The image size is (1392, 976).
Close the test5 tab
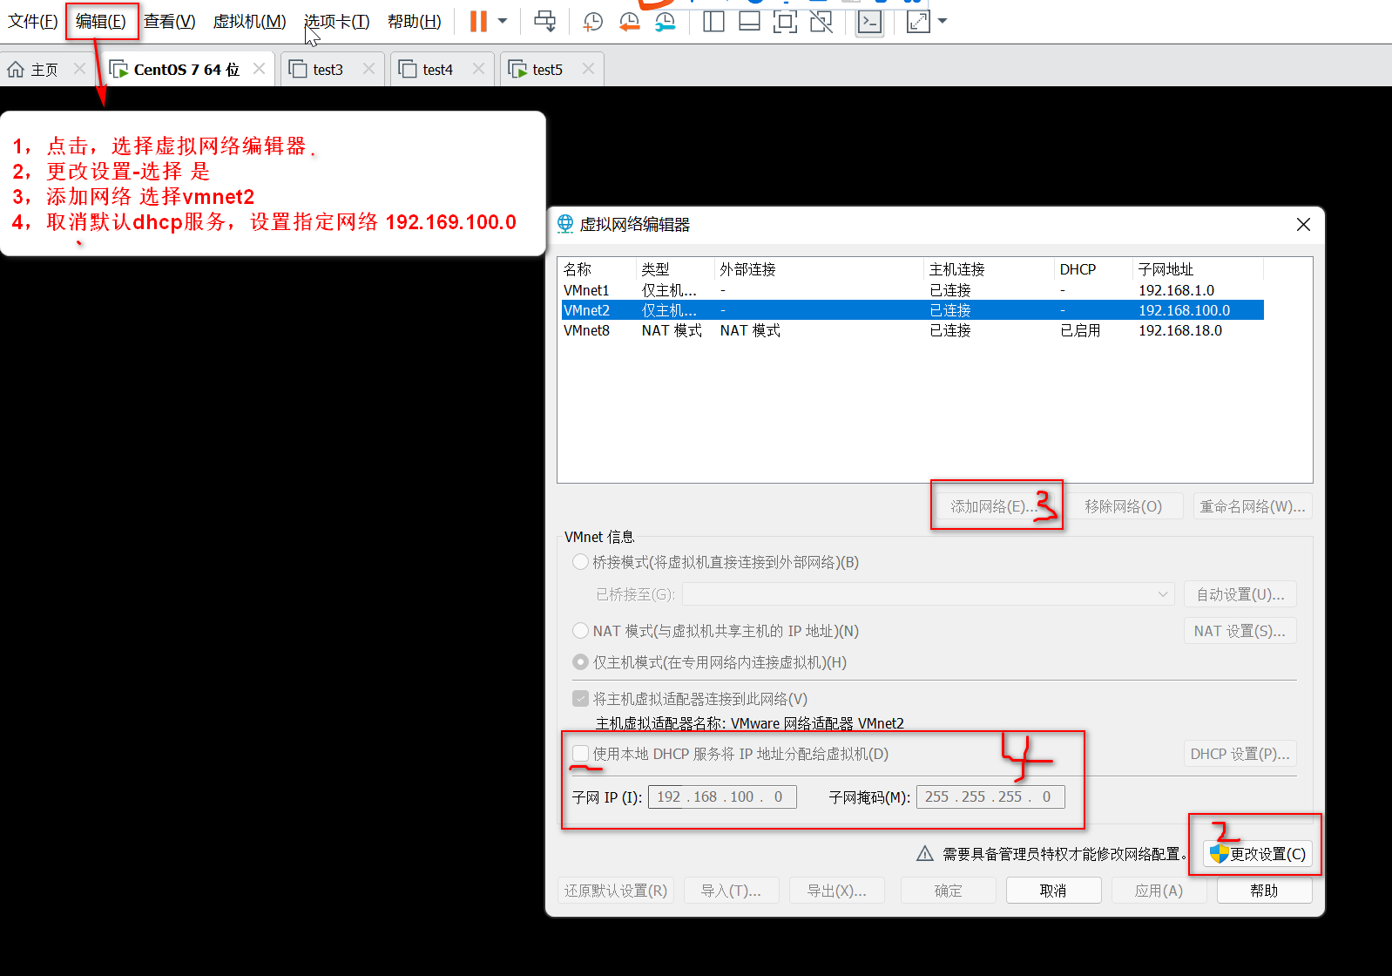588,69
